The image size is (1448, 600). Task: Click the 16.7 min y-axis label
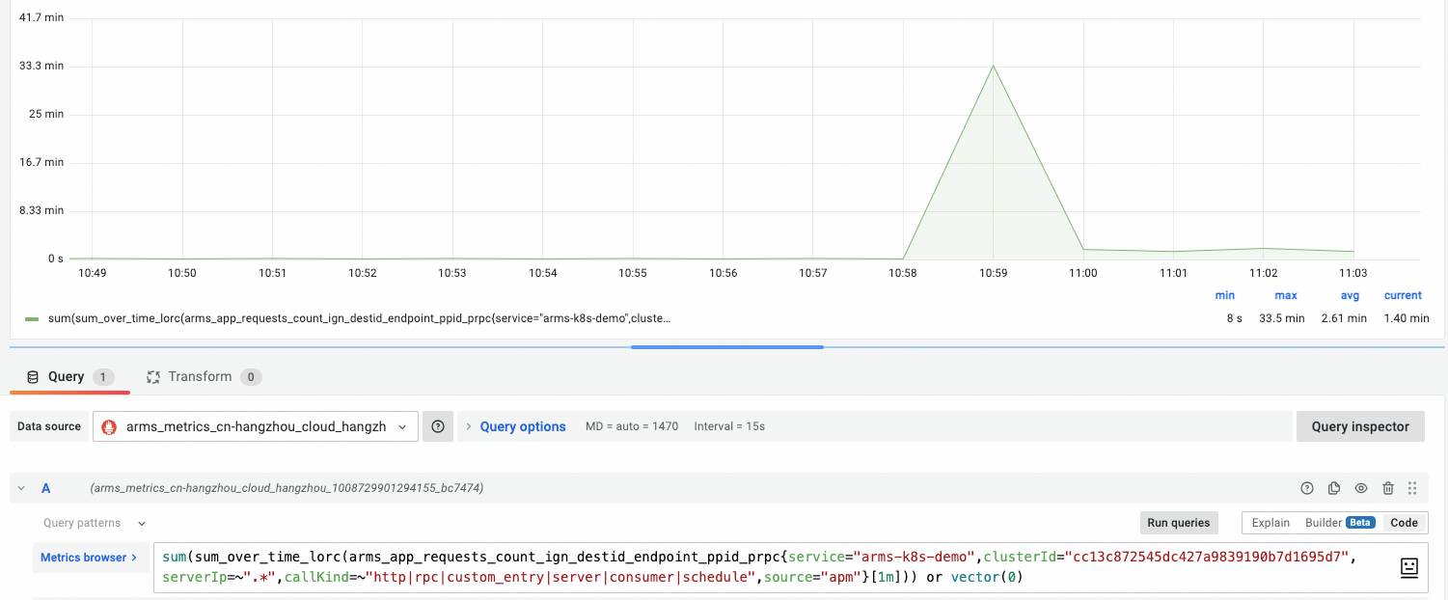pos(41,162)
